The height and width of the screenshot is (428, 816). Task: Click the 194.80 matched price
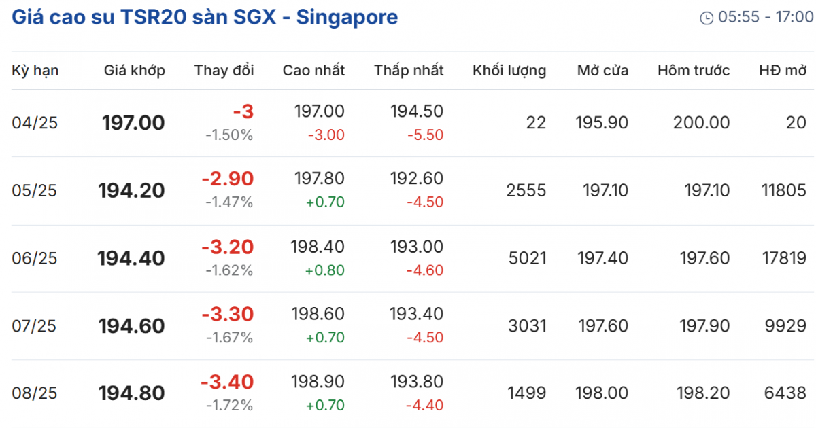(132, 393)
